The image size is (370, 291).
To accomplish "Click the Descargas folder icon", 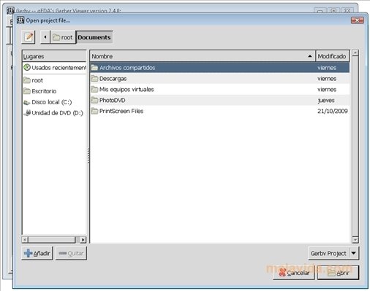I will 94,79.
